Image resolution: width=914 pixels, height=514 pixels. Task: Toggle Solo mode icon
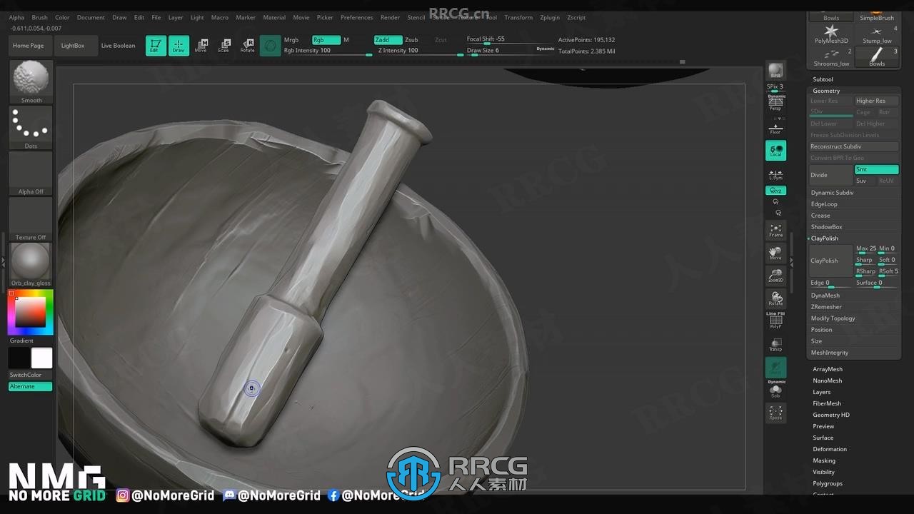point(775,390)
